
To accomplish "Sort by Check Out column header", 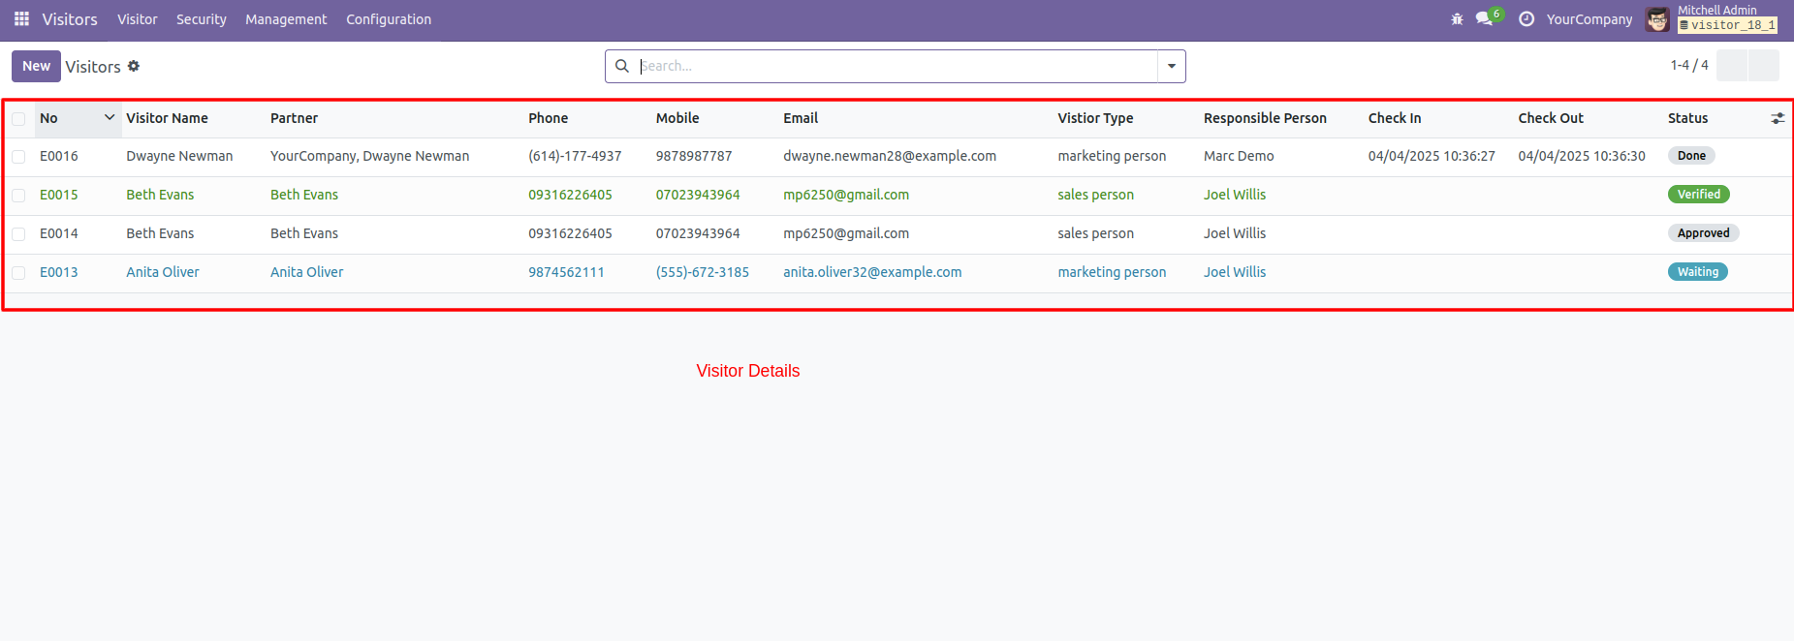I will coord(1551,118).
